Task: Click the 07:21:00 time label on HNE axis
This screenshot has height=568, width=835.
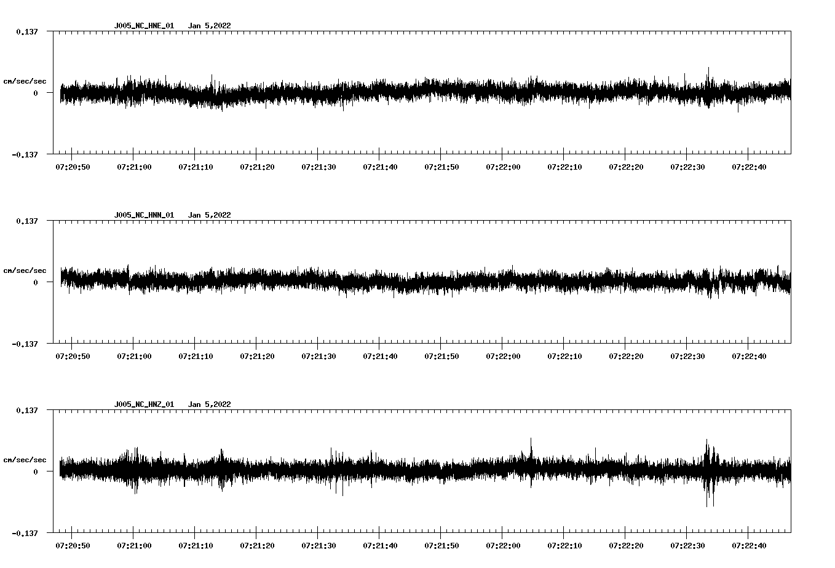Action: [x=134, y=167]
